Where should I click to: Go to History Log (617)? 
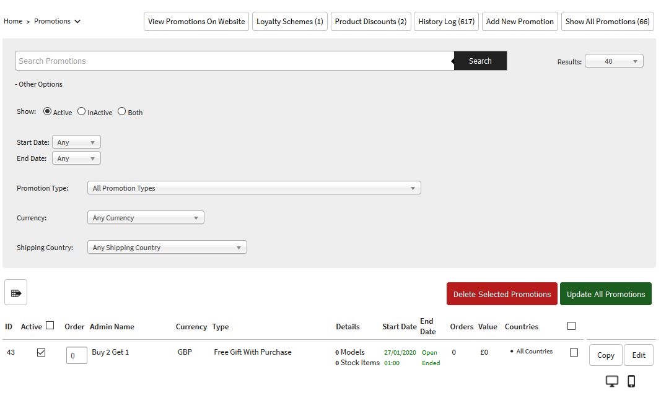click(446, 22)
